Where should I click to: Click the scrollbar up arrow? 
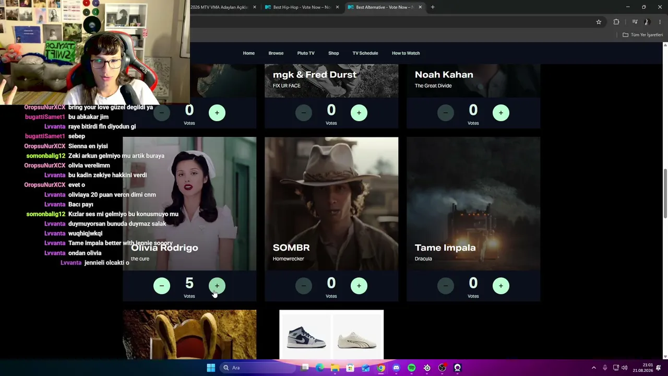665,45
